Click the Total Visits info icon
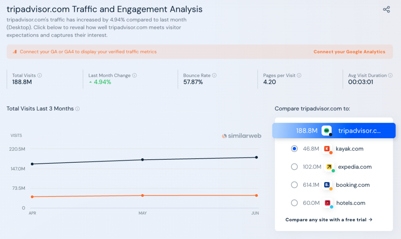The image size is (401, 239). (x=40, y=75)
